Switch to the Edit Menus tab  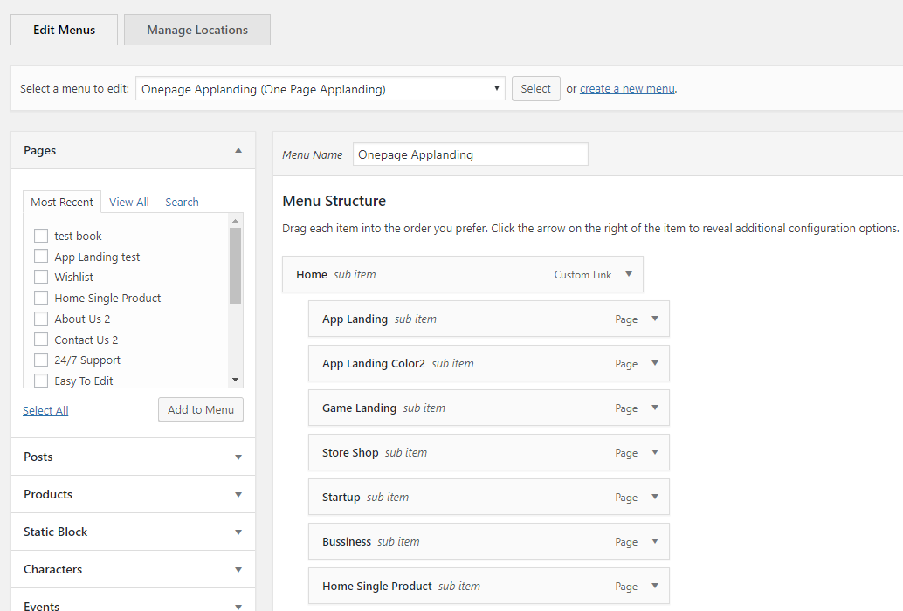64,30
